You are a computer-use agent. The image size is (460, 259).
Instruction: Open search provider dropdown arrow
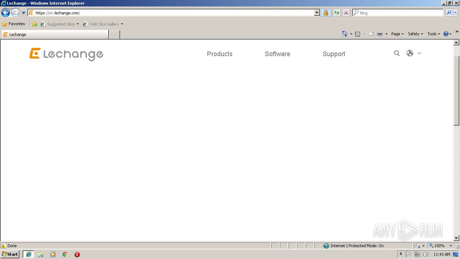pos(455,13)
